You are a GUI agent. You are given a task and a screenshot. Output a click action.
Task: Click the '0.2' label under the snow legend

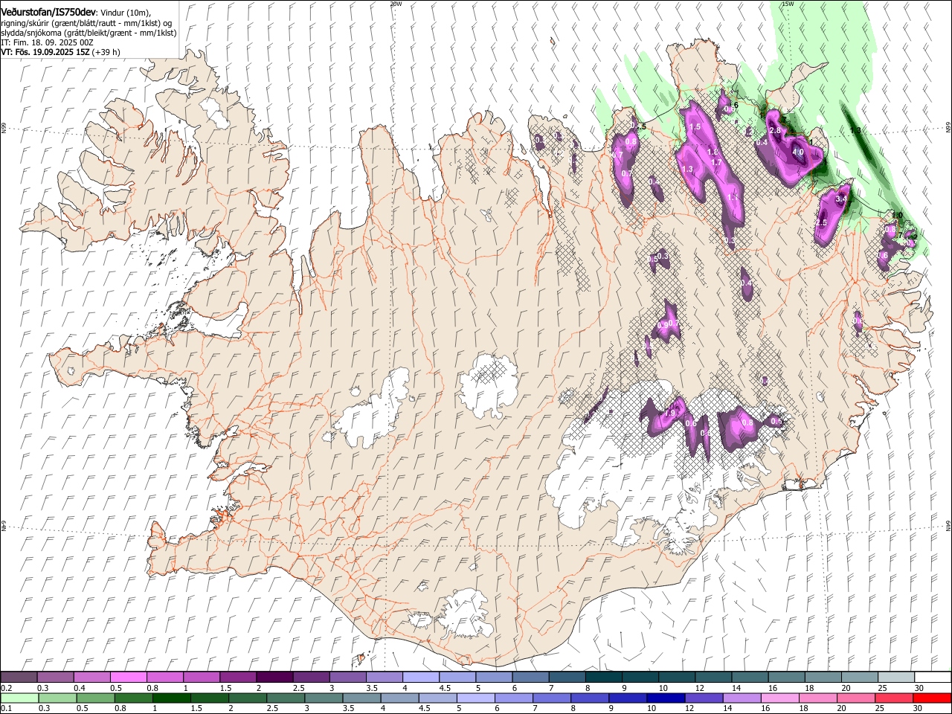pyautogui.click(x=6, y=688)
